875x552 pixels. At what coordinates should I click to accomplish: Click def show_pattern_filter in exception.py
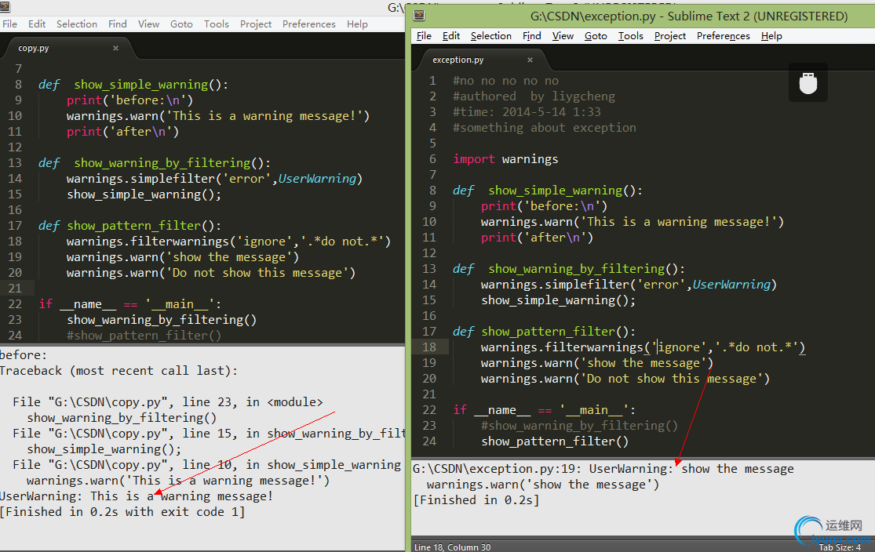click(544, 331)
